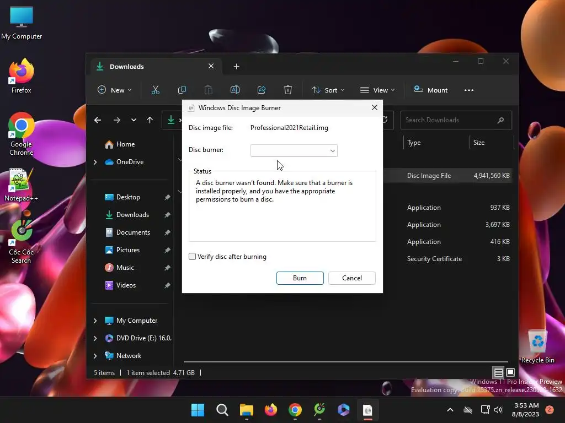Go forward with the right arrow
The image size is (565, 423).
point(117,120)
